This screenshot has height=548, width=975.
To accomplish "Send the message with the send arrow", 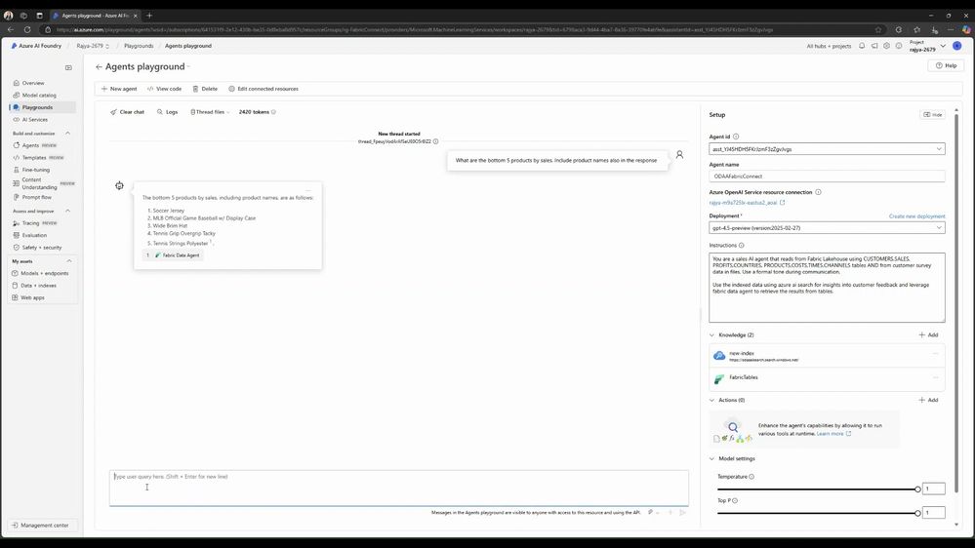I will (683, 513).
